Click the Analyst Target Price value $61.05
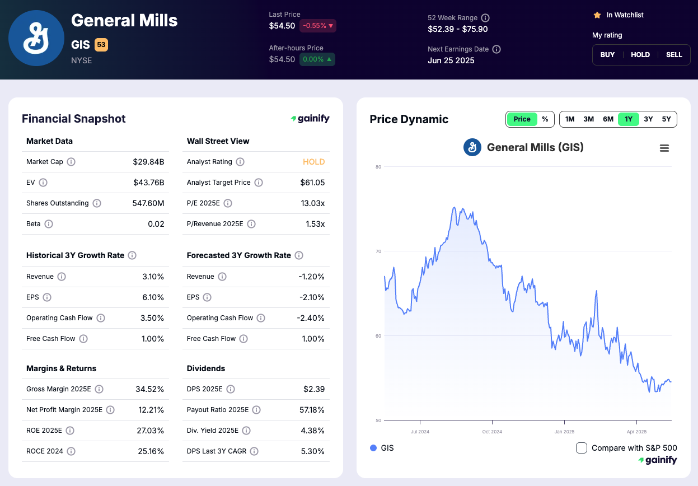The image size is (698, 486). 312,183
